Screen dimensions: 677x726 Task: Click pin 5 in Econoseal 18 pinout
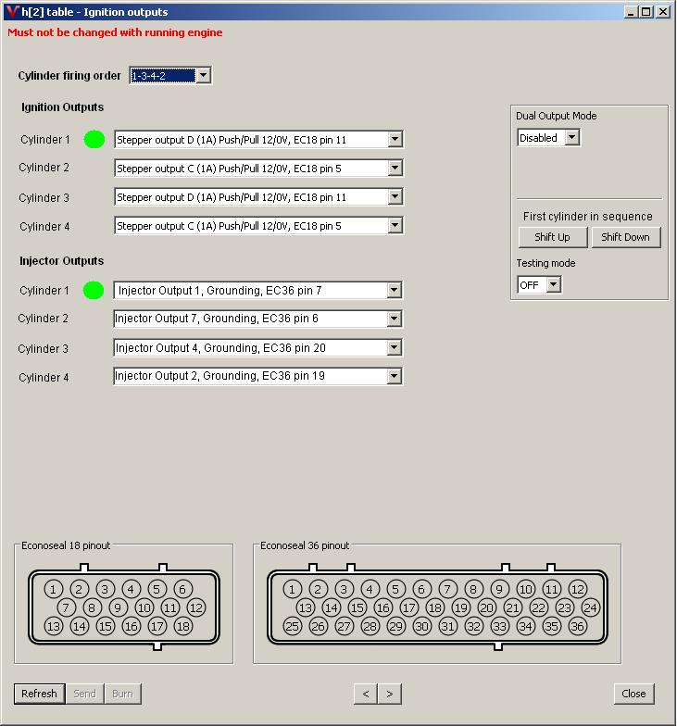click(x=157, y=589)
